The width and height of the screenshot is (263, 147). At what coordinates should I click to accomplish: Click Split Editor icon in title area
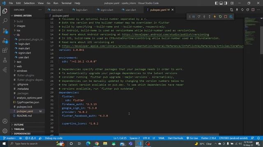coord(253,10)
